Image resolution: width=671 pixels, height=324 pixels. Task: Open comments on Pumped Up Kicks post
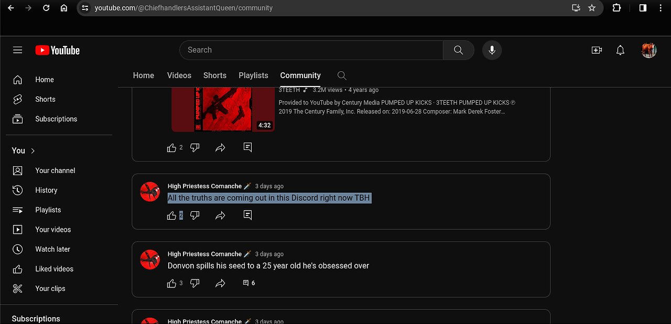248,147
